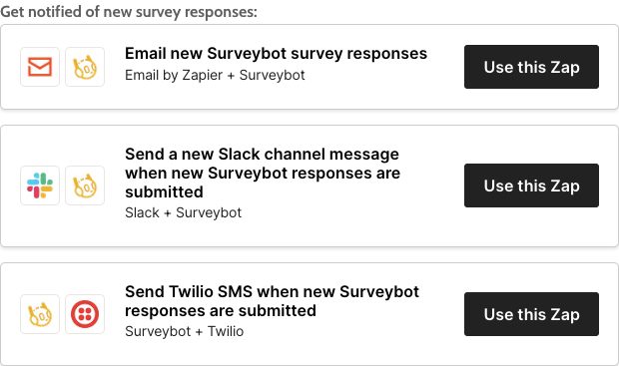Click the 'Get notified of new survey responses' heading
The height and width of the screenshot is (366, 619).
129,12
